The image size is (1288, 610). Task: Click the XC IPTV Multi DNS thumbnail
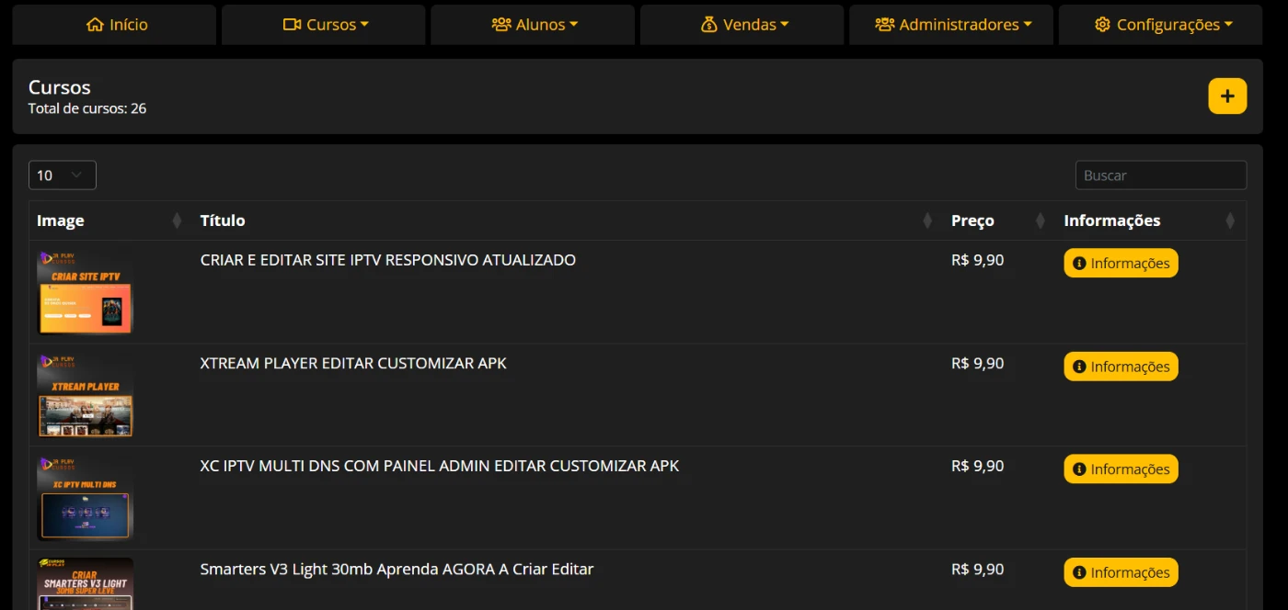click(86, 498)
